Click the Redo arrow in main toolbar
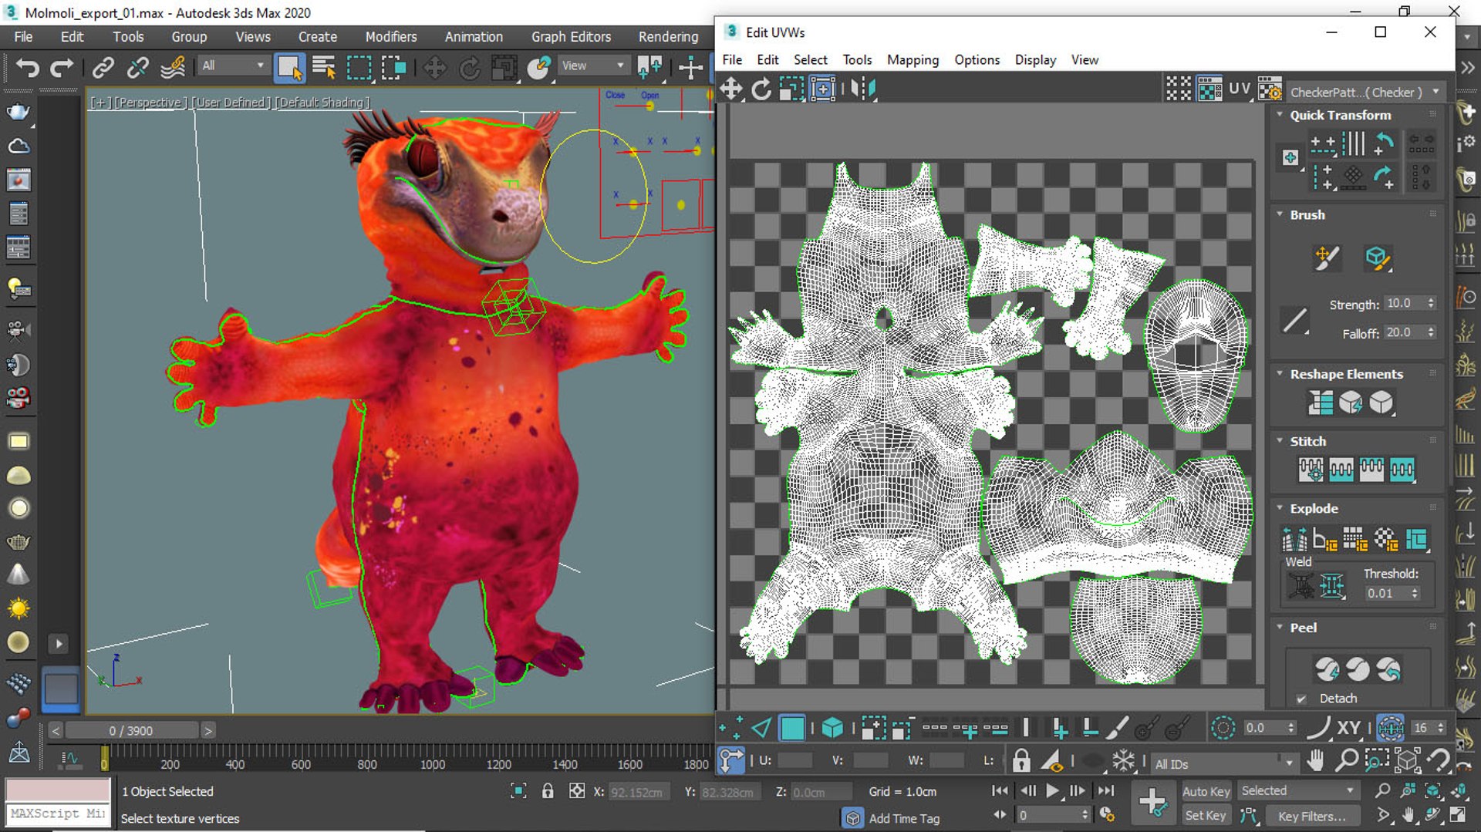Image resolution: width=1481 pixels, height=832 pixels. click(x=62, y=68)
